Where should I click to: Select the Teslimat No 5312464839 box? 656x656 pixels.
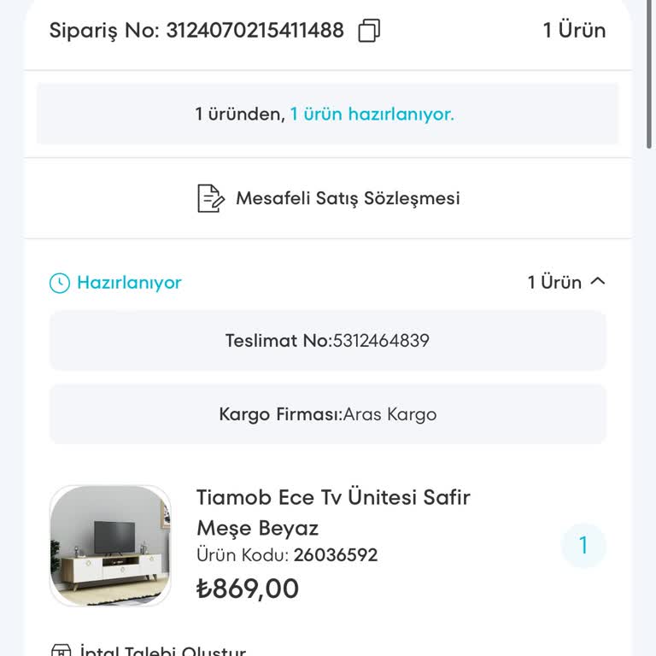click(x=328, y=341)
